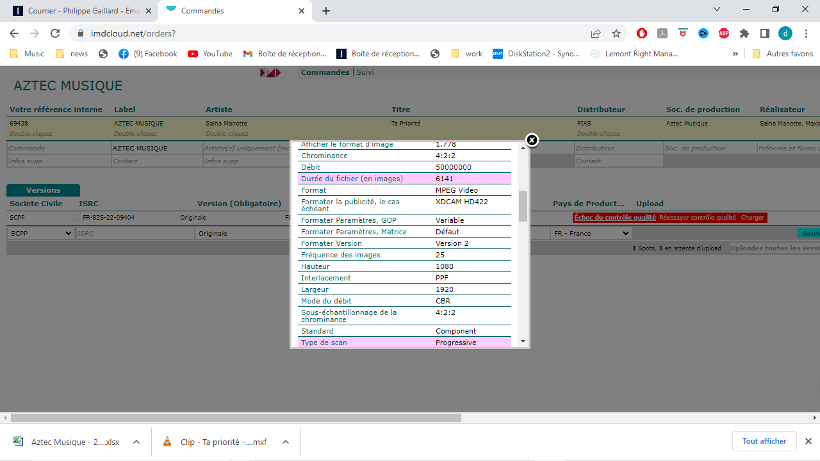This screenshot has width=820, height=461.
Task: Switch to the Suivi menu item
Action: pyautogui.click(x=365, y=72)
